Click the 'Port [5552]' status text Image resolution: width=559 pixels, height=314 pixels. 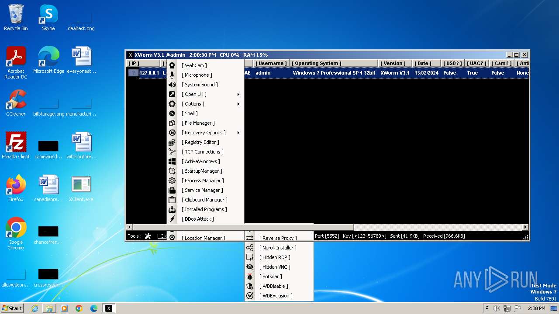(x=327, y=236)
